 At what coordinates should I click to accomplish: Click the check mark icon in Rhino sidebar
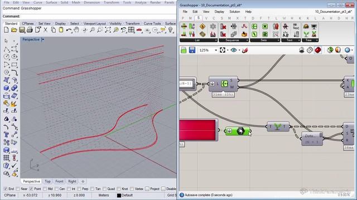click(14, 166)
